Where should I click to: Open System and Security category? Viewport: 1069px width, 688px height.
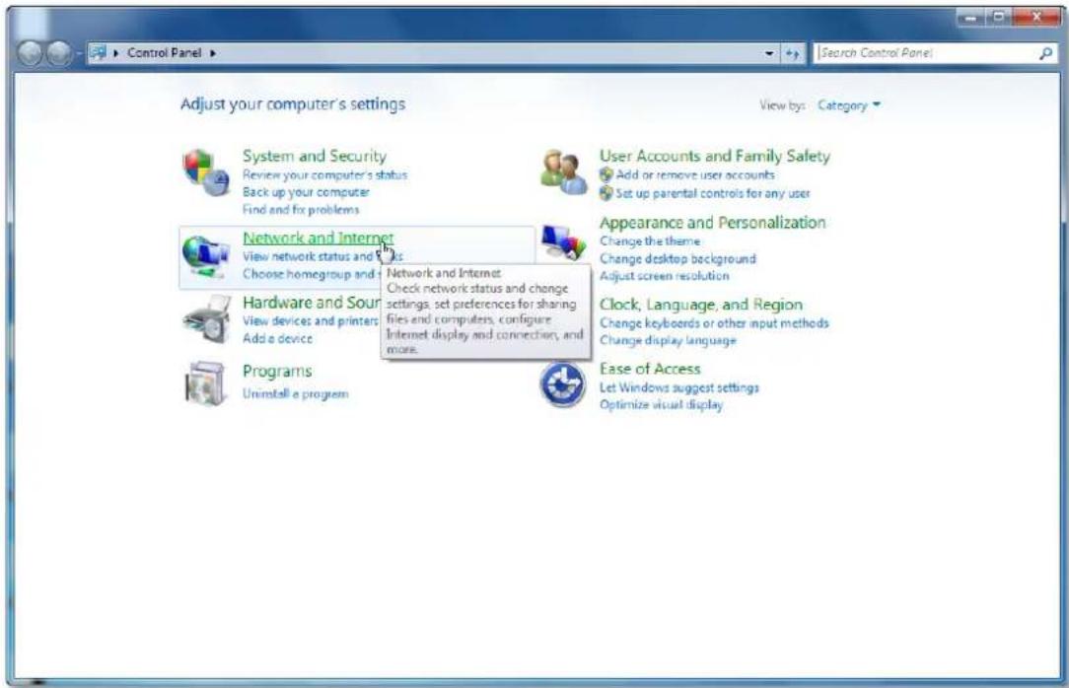point(315,156)
